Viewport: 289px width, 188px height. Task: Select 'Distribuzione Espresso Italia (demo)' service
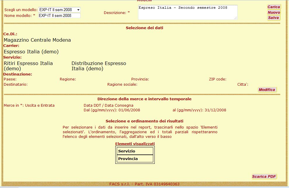point(99,66)
